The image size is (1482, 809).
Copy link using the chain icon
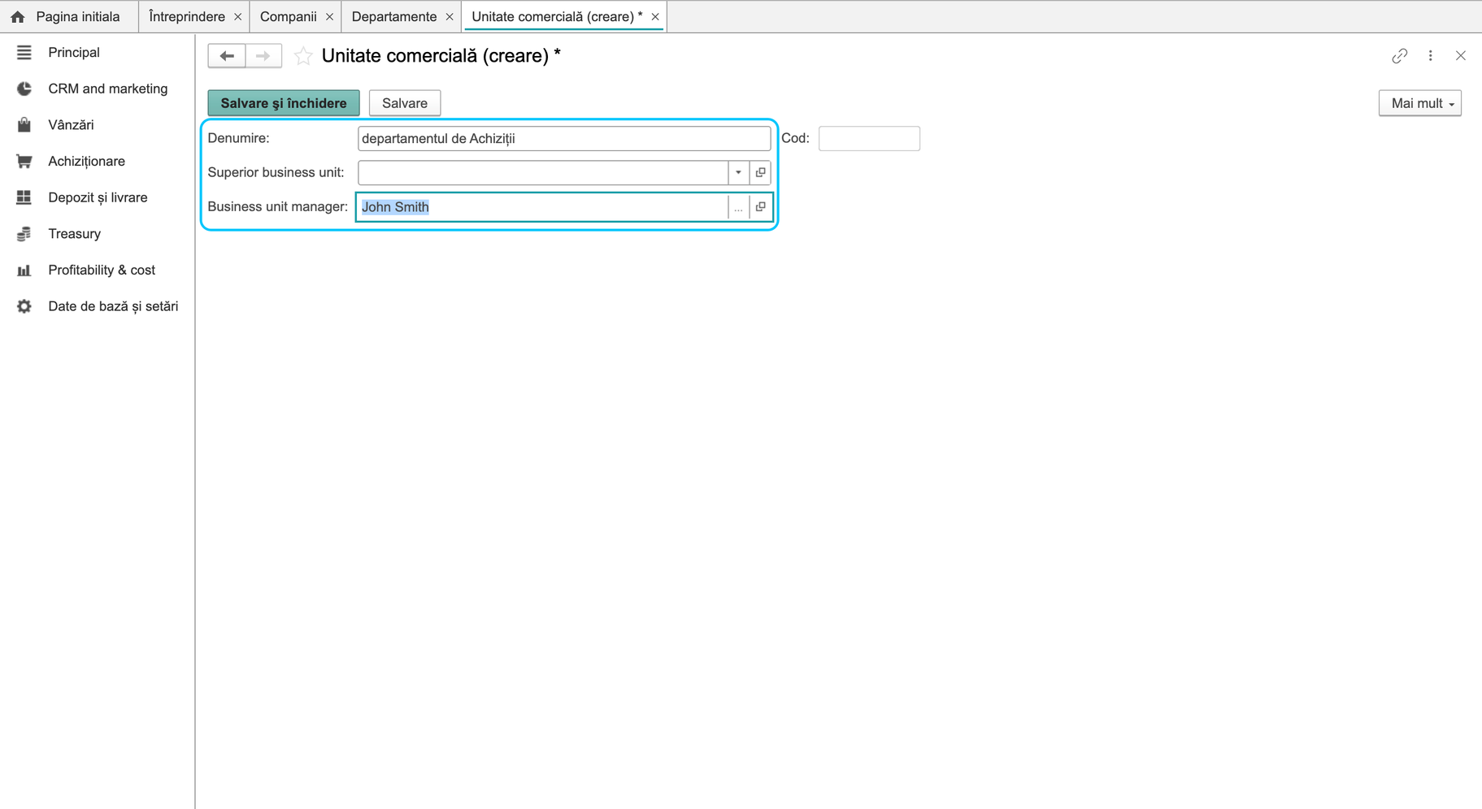pos(1399,56)
